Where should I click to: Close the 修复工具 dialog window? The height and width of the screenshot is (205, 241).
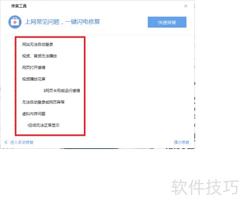[x=186, y=6]
